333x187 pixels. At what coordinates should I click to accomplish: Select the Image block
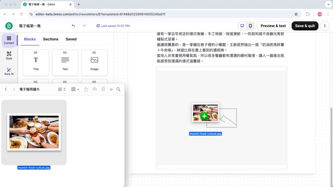(94, 63)
